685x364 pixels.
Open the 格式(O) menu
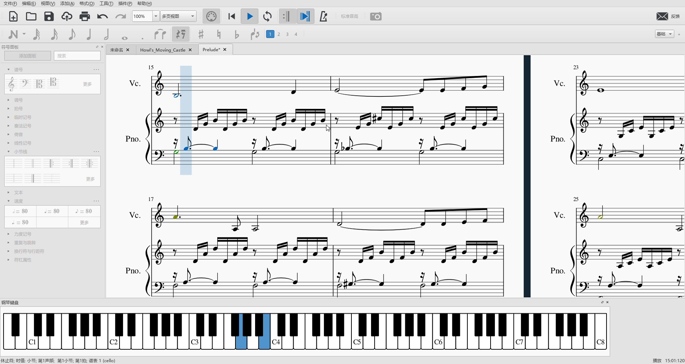(87, 4)
